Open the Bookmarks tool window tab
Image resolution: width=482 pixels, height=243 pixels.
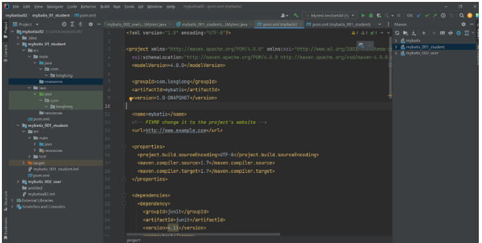[5, 228]
